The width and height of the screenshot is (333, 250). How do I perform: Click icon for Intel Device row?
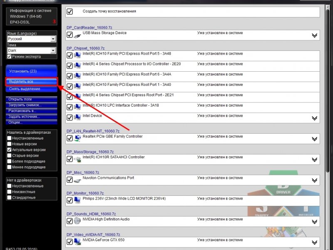point(77,117)
